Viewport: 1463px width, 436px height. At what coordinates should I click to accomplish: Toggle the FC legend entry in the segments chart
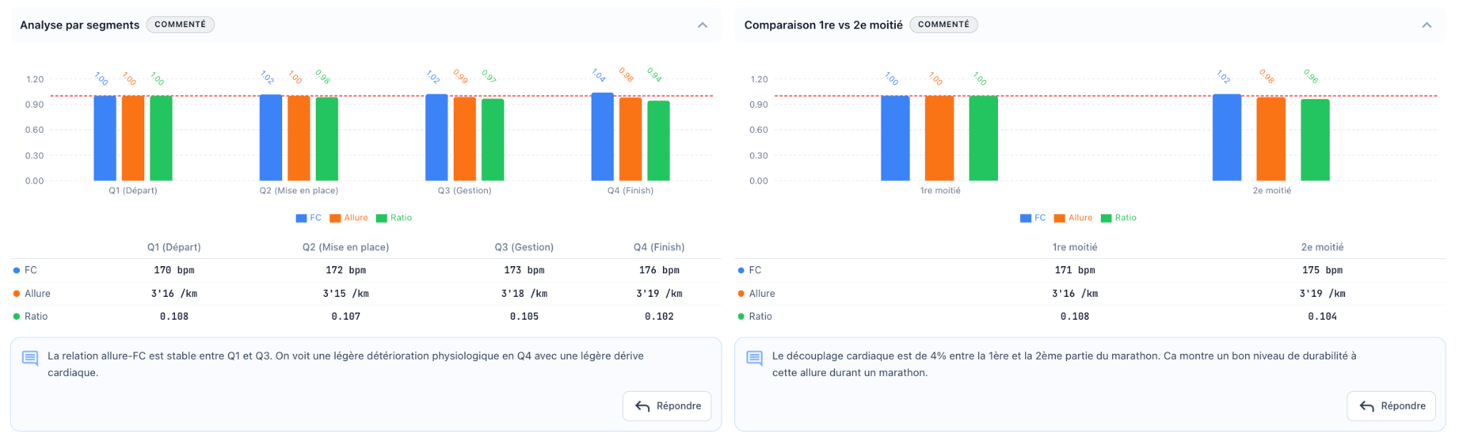309,218
